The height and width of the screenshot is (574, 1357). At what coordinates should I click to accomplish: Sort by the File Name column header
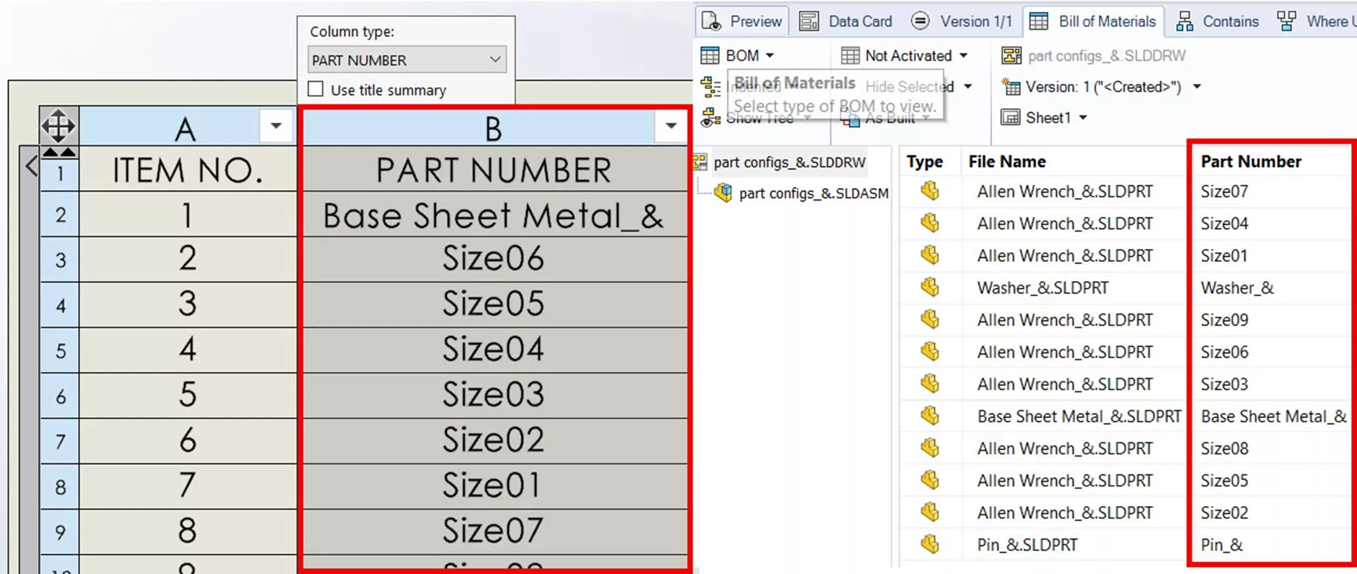click(1006, 162)
